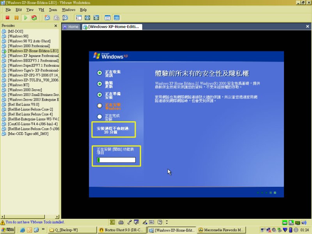Screen dimensions: 312x234
Task: Power on the VM with the green play icon
Action: click(x=25, y=18)
